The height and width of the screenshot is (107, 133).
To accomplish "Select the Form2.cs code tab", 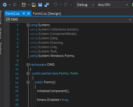I will 13,13.
